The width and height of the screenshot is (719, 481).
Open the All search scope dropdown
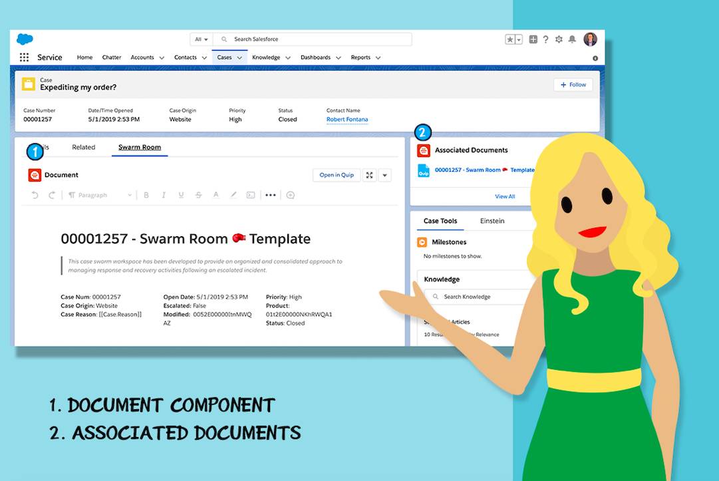(202, 39)
